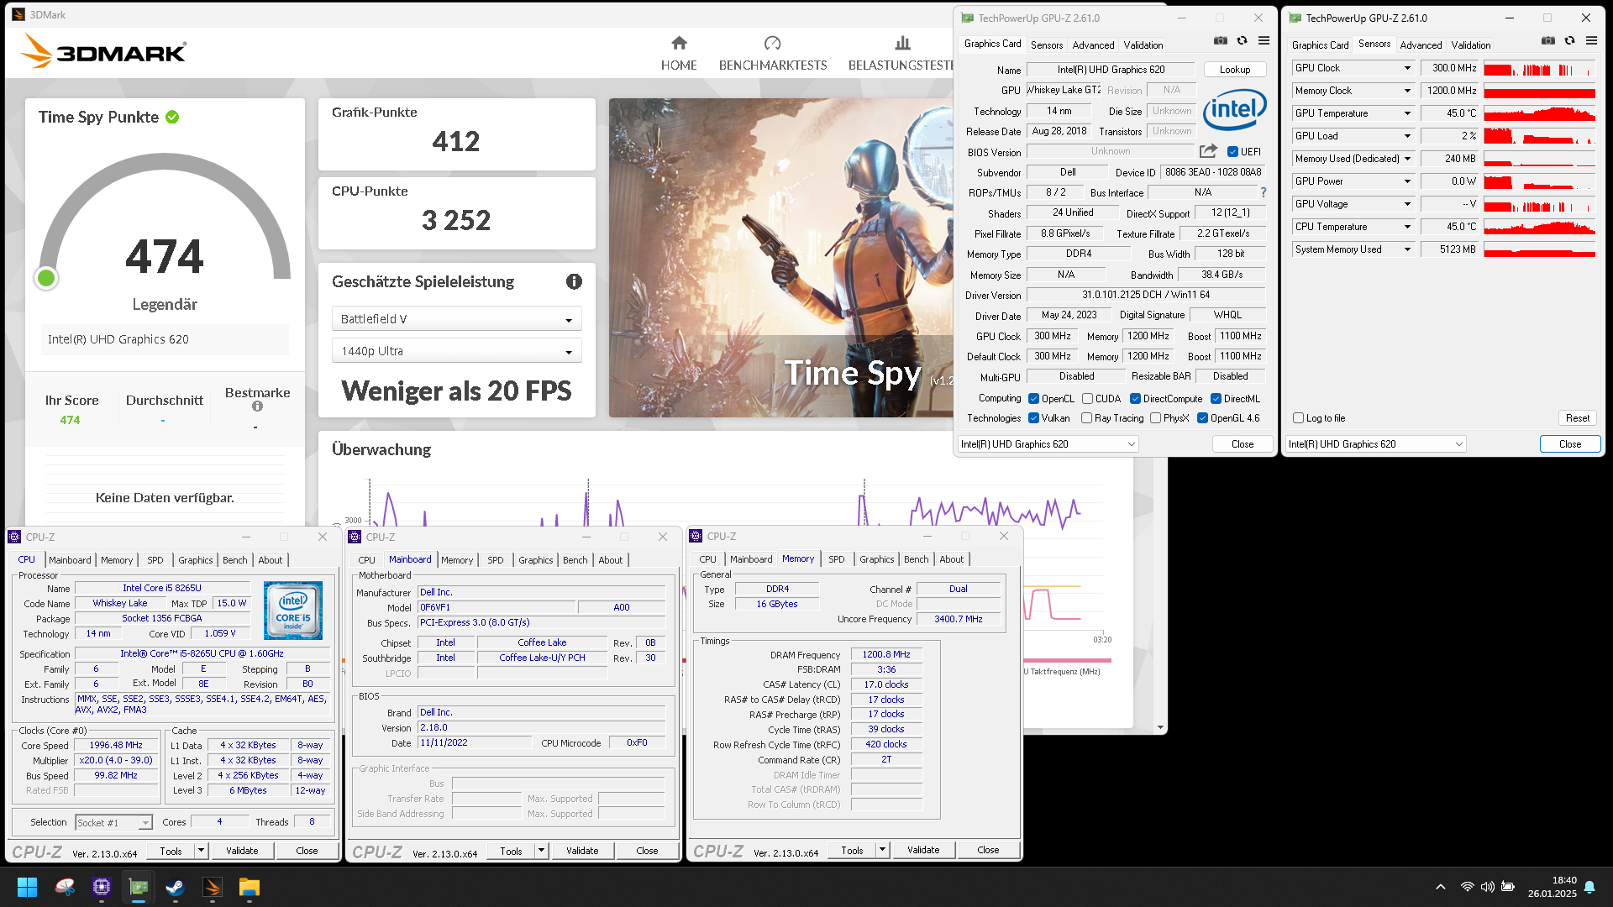Open About tab in CPU-Z CPU window
The height and width of the screenshot is (907, 1613).
[270, 560]
